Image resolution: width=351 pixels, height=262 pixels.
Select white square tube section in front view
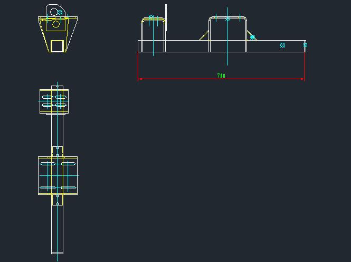point(57,46)
